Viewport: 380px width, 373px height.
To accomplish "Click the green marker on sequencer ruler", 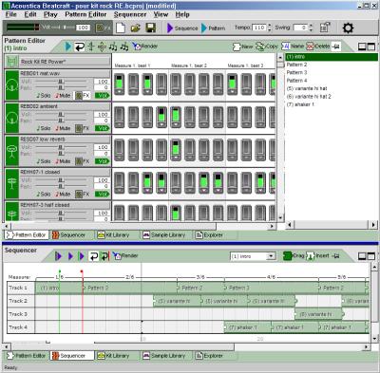I will [x=59, y=271].
